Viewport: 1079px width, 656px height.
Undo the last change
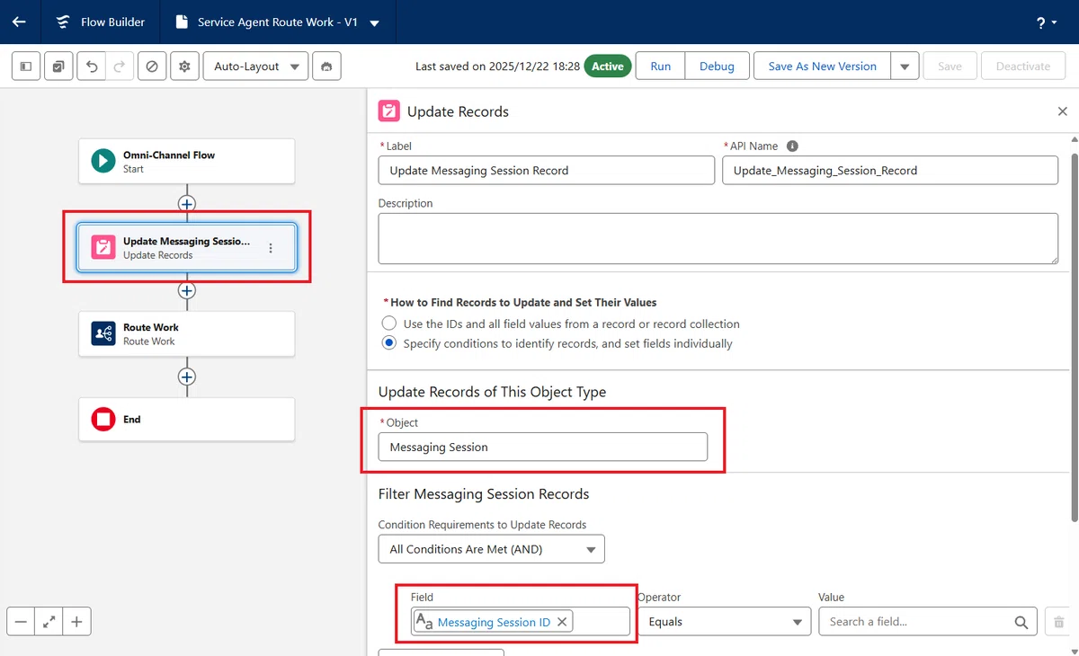pos(92,66)
